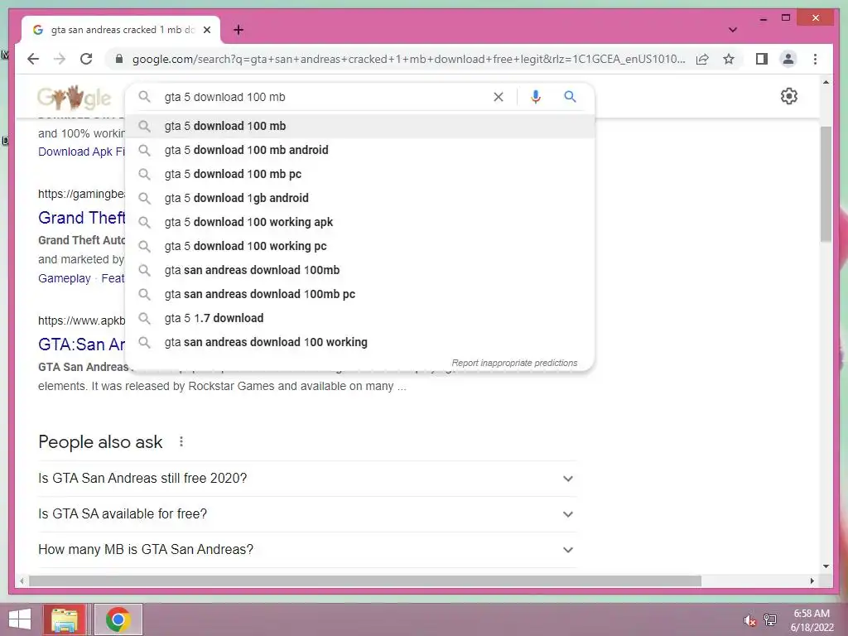Image resolution: width=848 pixels, height=636 pixels.
Task: Clear the search box text
Action: pos(498,97)
